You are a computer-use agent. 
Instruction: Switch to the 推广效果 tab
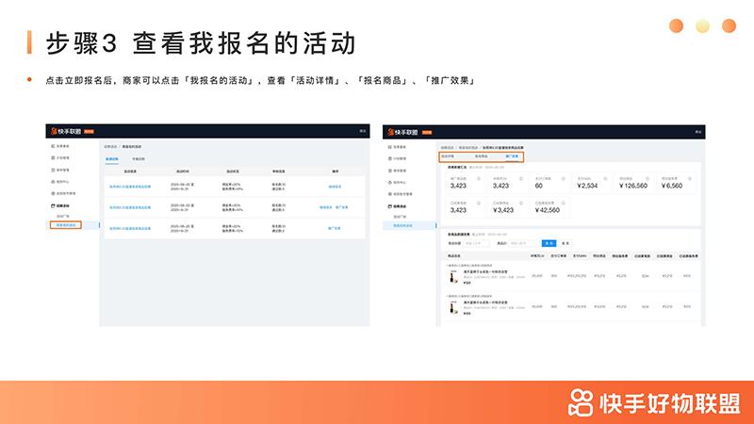point(512,156)
